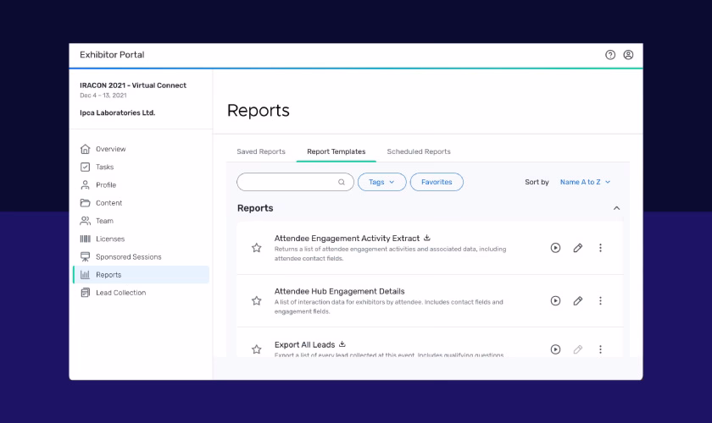Click the Attendee Engagement Activity Extract title
Screen dimensions: 712x423
tap(347, 239)
